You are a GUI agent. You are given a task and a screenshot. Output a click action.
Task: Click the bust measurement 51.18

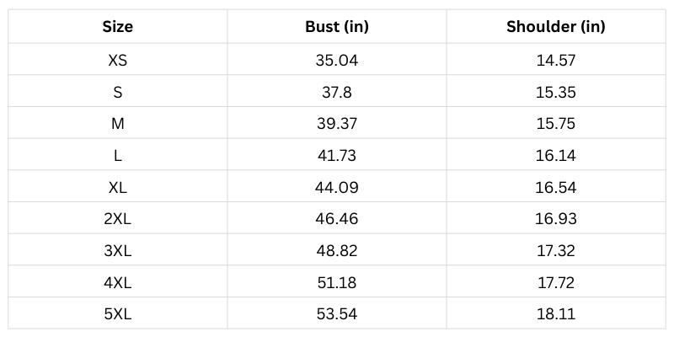tap(337, 283)
